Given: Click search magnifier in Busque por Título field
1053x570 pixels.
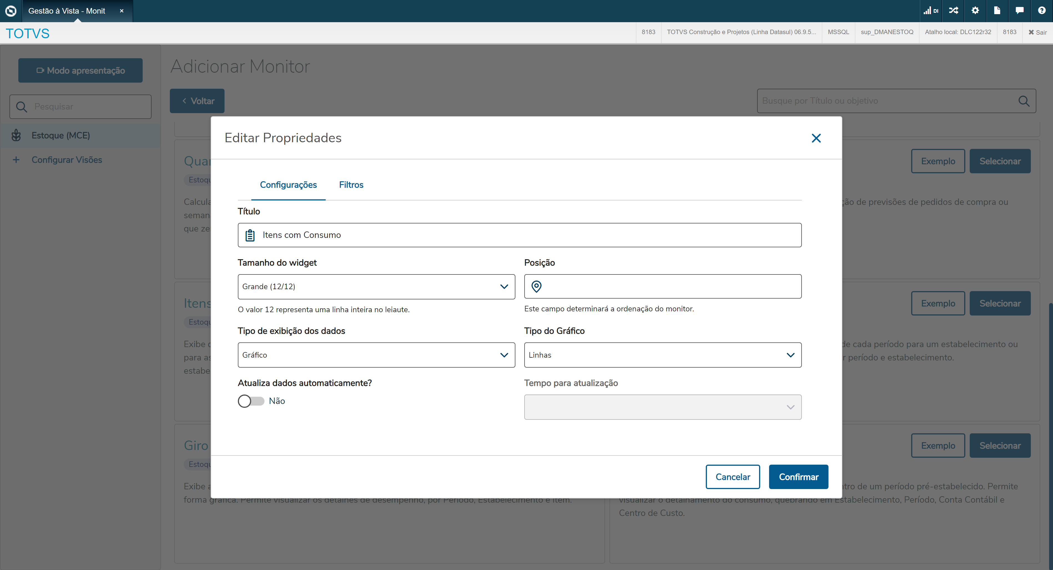Looking at the screenshot, I should [x=1024, y=101].
